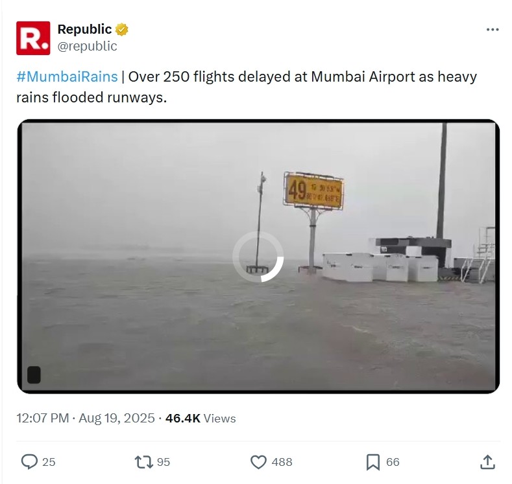Reply to the tweet via comment icon
The image size is (512, 484).
point(29,462)
